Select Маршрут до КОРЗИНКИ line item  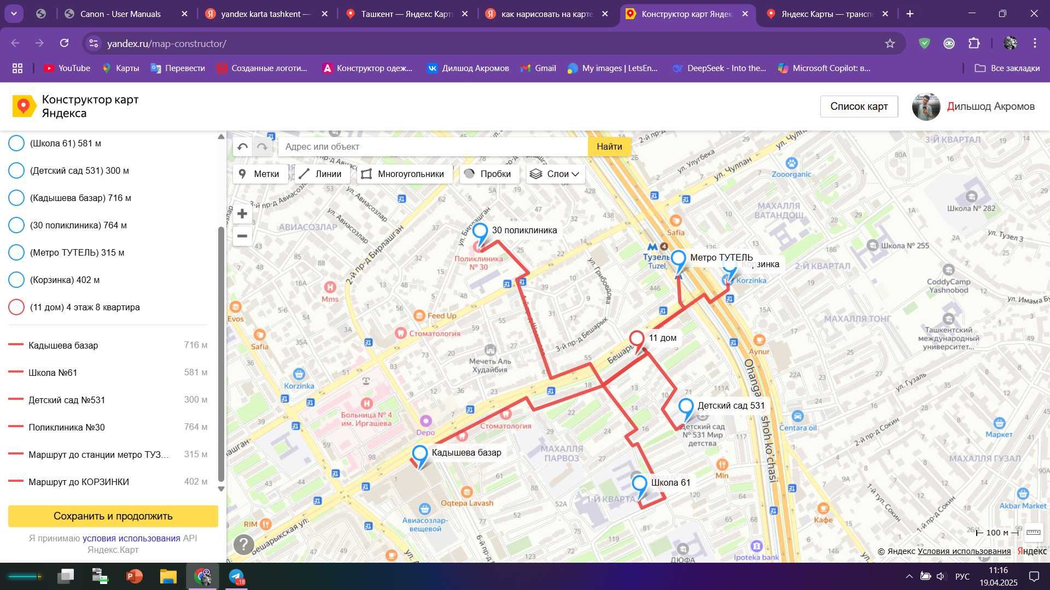click(x=108, y=482)
